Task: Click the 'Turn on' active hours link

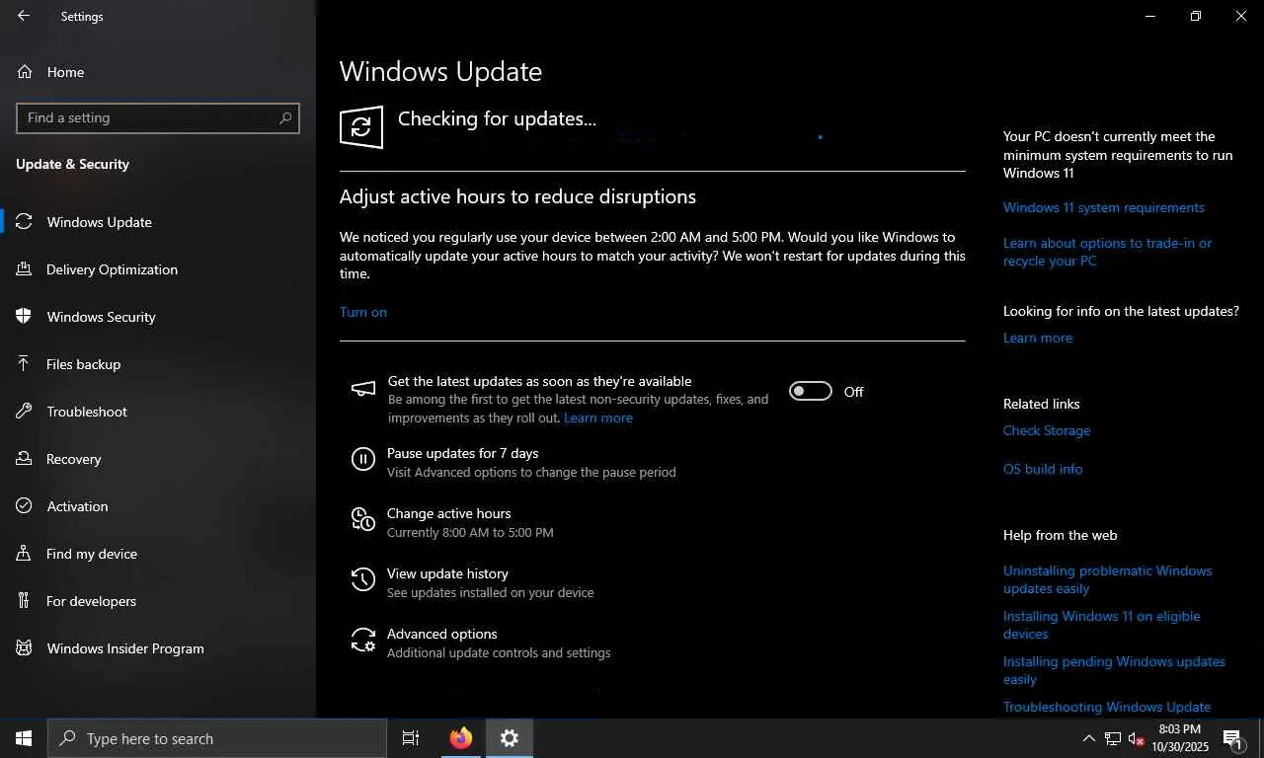Action: [363, 312]
